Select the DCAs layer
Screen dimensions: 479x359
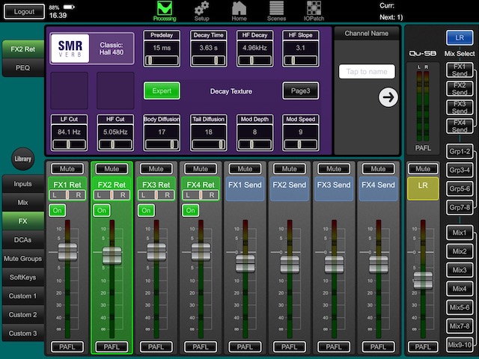point(23,240)
